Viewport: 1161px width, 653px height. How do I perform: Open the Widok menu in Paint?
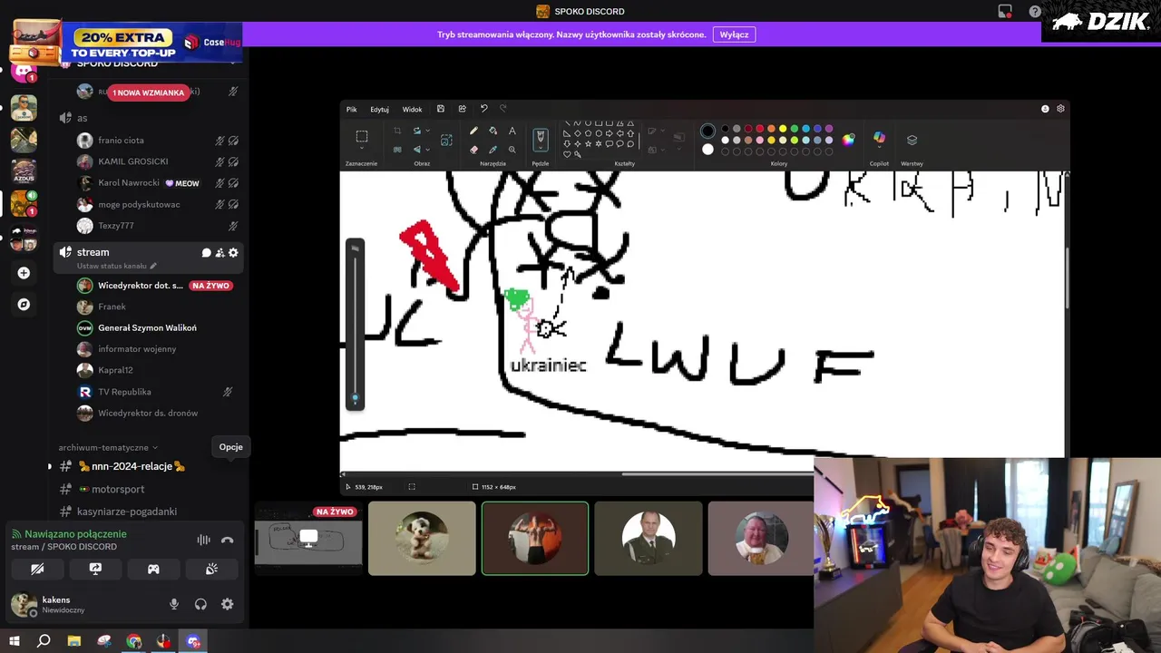[412, 109]
